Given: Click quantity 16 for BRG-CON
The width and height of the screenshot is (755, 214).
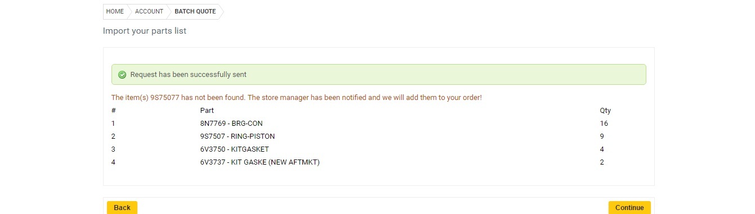Looking at the screenshot, I should (604, 124).
